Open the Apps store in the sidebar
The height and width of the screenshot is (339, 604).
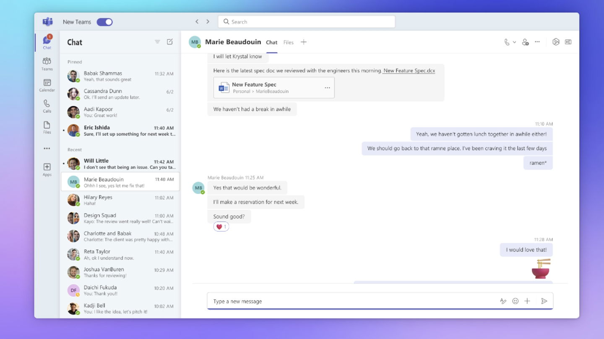coord(47,169)
